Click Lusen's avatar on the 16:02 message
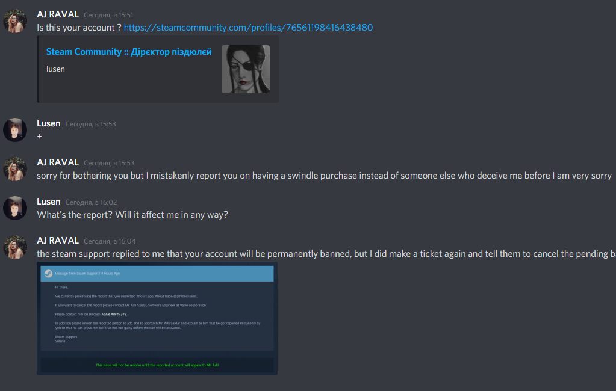This screenshot has width=616, height=391. point(15,208)
